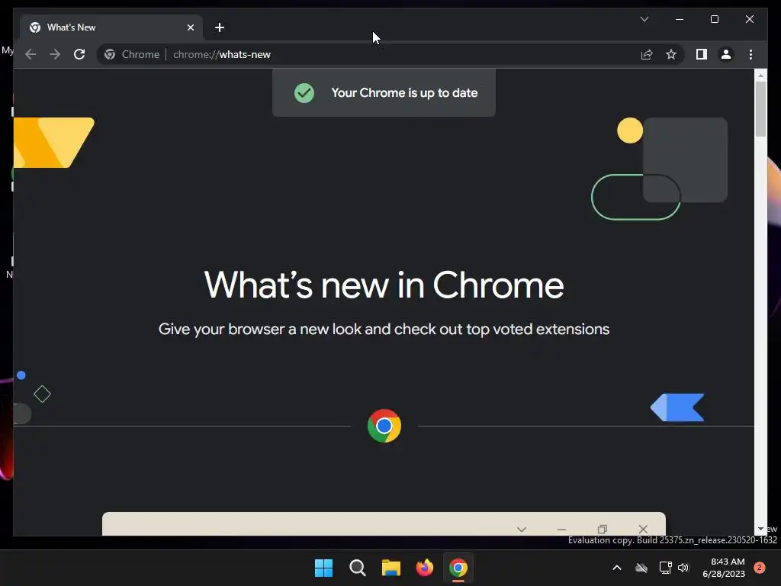Share this page via share icon
781x586 pixels.
[647, 54]
